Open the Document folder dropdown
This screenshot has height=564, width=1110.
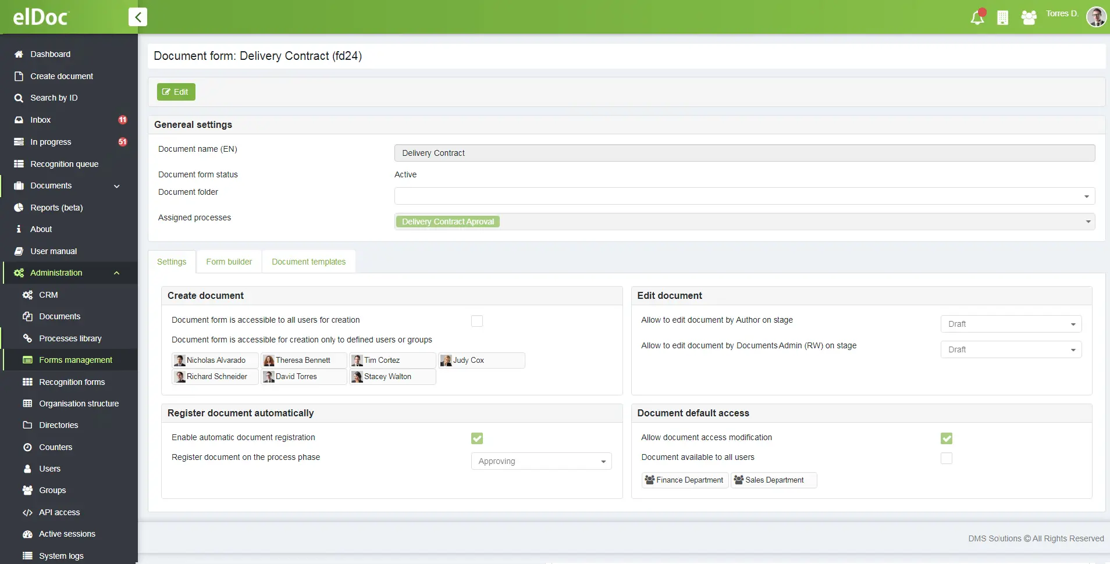pyautogui.click(x=745, y=196)
